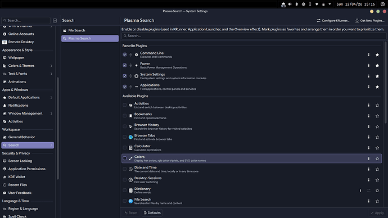The width and height of the screenshot is (388, 218).
Task: Select Plasma Search page
Action: point(90,38)
